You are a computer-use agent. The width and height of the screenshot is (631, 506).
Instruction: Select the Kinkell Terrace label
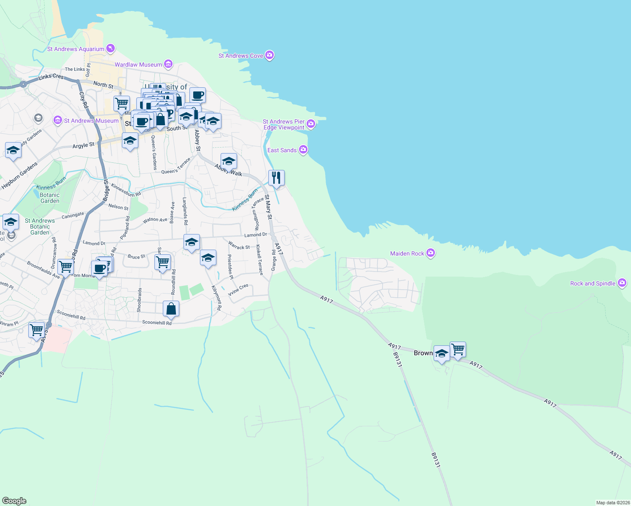click(259, 259)
